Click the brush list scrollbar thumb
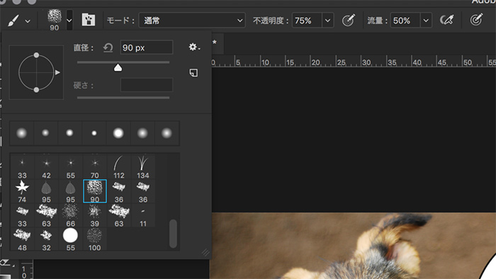 tap(173, 234)
